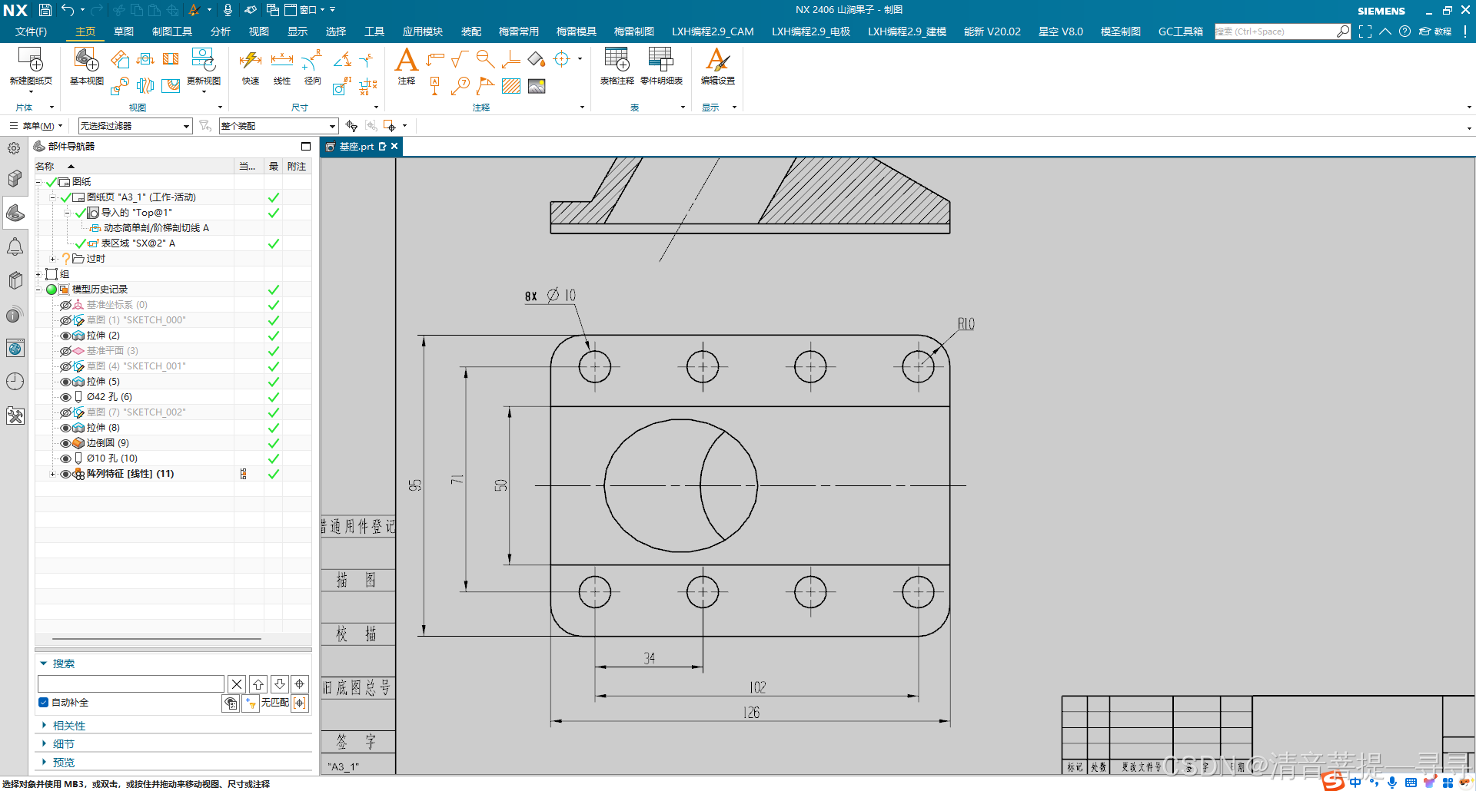Toggle visibility of Ø42 孔 (6)
1476x791 pixels.
click(65, 397)
